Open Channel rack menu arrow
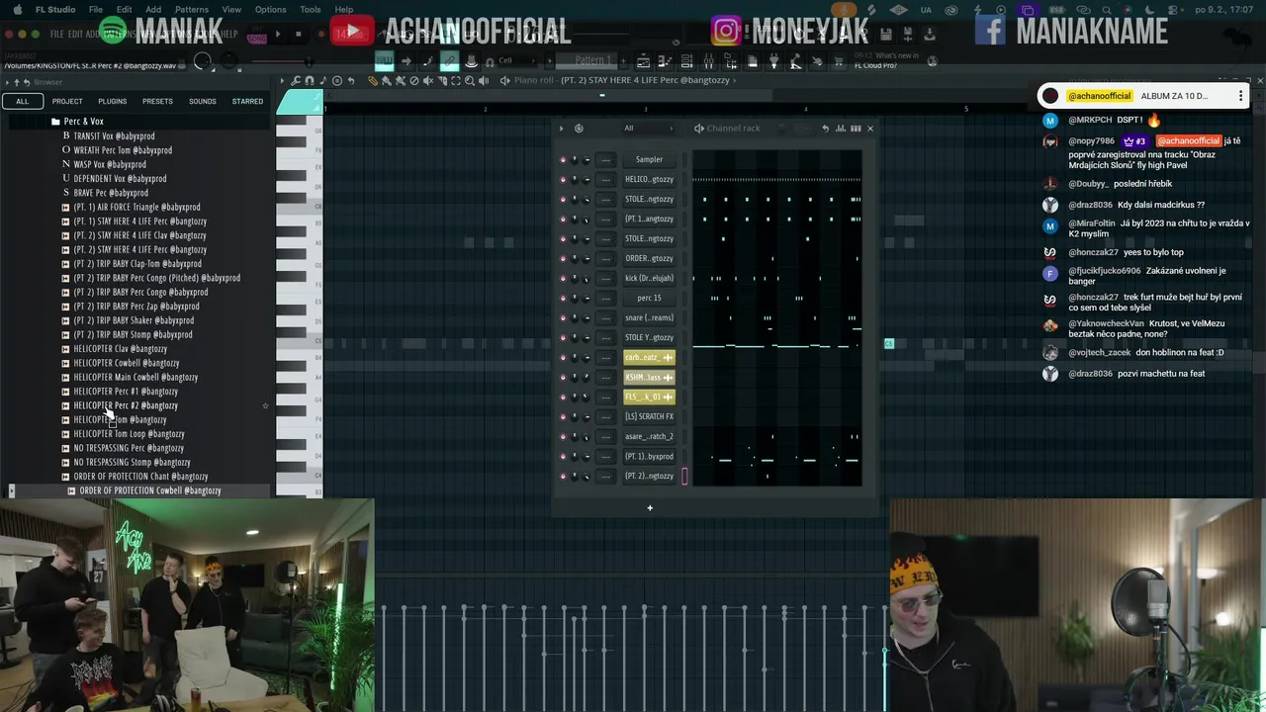 pyautogui.click(x=562, y=129)
